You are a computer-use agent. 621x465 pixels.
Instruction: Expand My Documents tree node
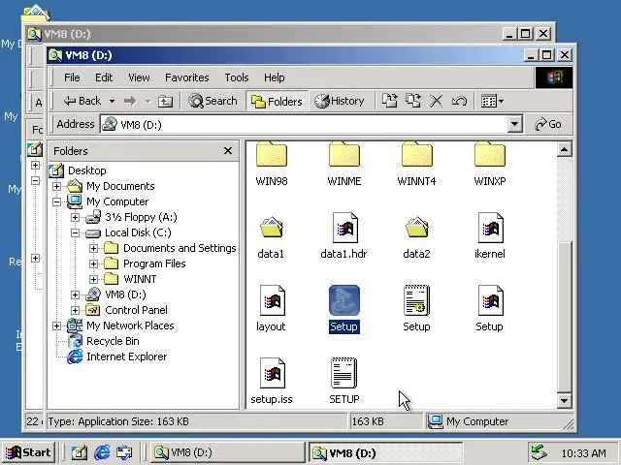(56, 186)
